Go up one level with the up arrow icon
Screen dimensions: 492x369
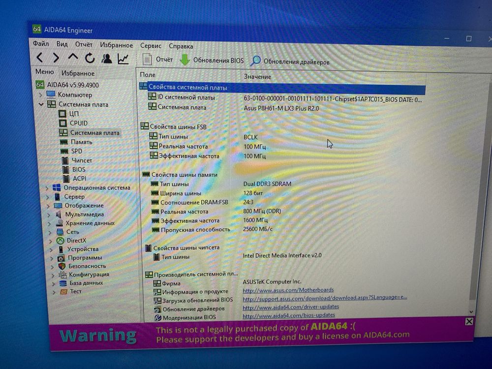pyautogui.click(x=73, y=57)
